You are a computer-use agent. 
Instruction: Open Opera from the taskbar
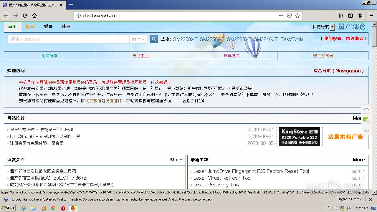coord(63,208)
